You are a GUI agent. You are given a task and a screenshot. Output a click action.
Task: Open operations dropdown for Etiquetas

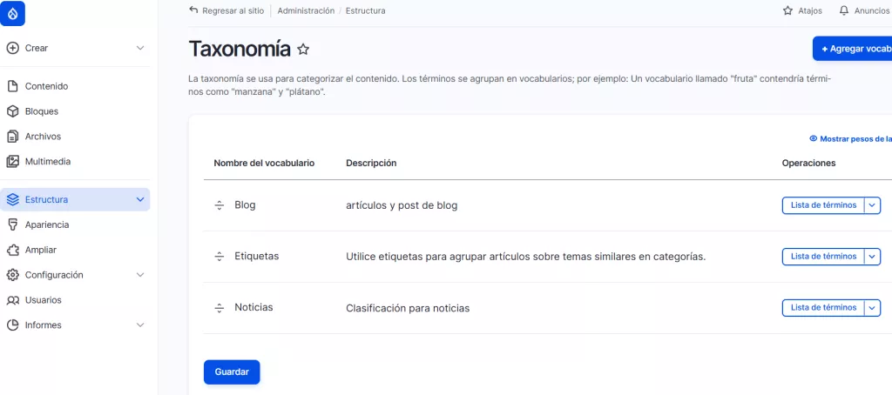[x=873, y=257]
